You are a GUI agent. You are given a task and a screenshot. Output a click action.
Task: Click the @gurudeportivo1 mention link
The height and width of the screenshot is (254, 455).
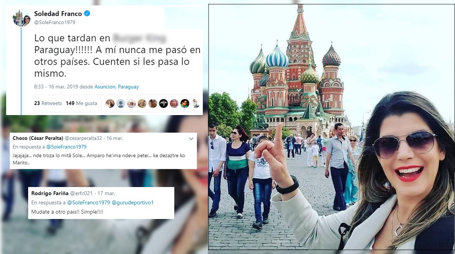click(133, 202)
